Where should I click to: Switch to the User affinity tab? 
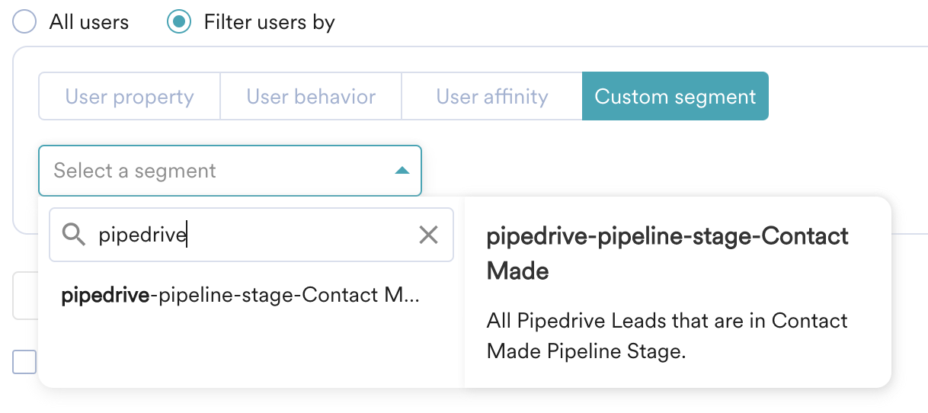pyautogui.click(x=492, y=97)
